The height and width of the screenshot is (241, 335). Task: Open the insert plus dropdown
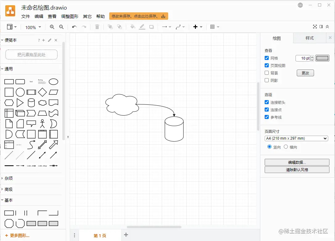tap(198, 27)
